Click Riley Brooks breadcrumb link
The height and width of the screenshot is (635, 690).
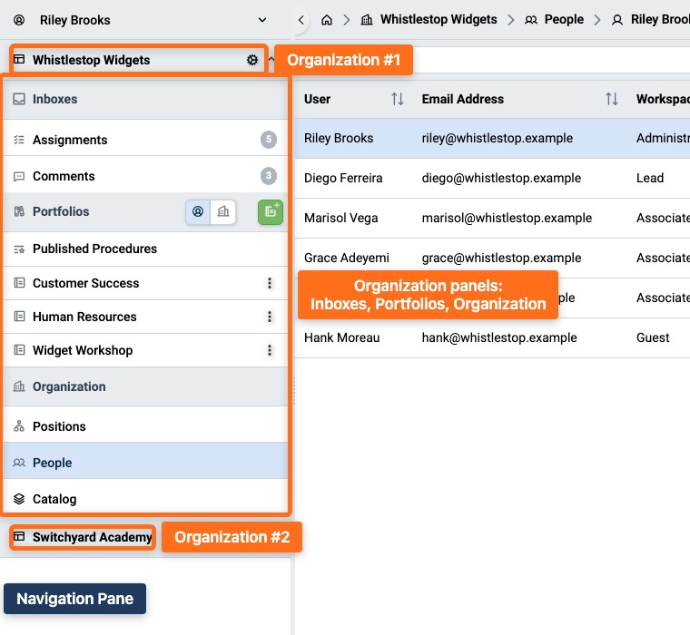point(660,19)
